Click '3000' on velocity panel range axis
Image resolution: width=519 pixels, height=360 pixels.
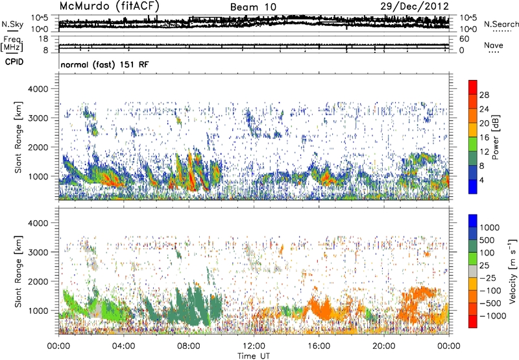38,252
